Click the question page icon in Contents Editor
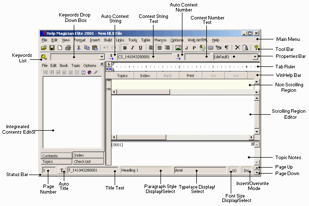309x206 pixels. (83, 72)
